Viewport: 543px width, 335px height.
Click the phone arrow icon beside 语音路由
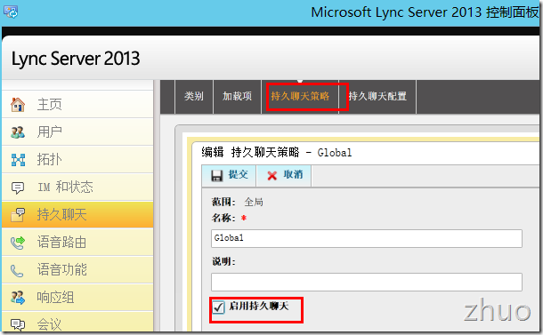(18, 243)
